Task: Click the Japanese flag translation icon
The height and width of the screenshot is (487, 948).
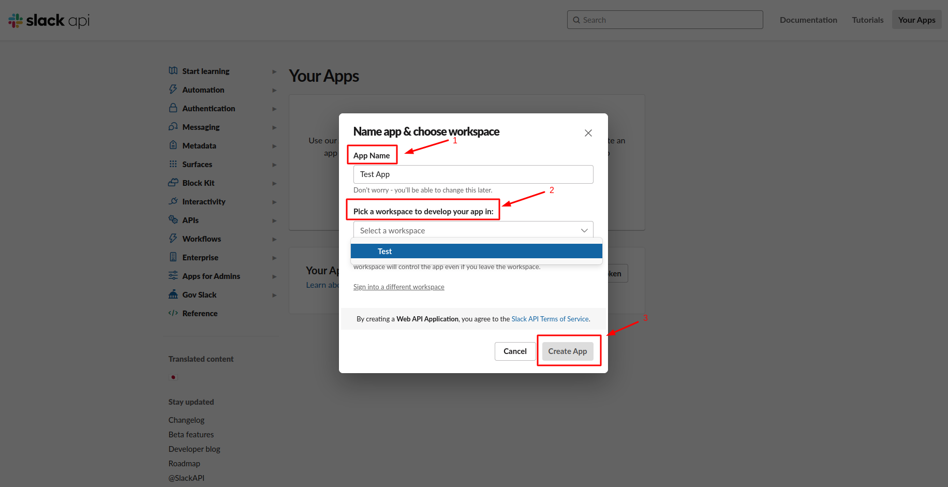Action: (173, 377)
